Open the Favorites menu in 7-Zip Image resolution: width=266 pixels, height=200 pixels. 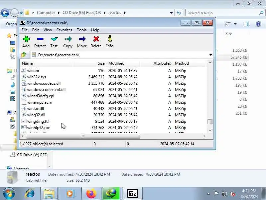coord(64,30)
